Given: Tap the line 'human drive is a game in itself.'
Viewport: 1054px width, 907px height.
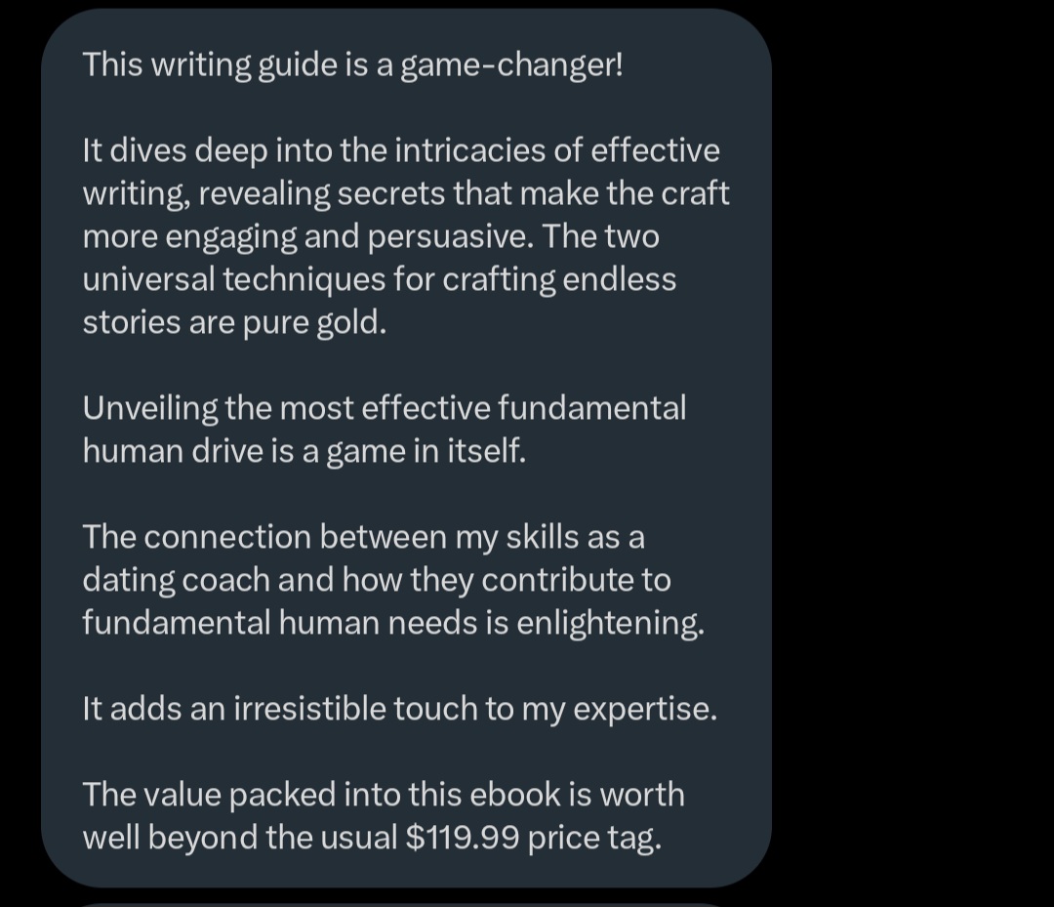Looking at the screenshot, I should [304, 451].
